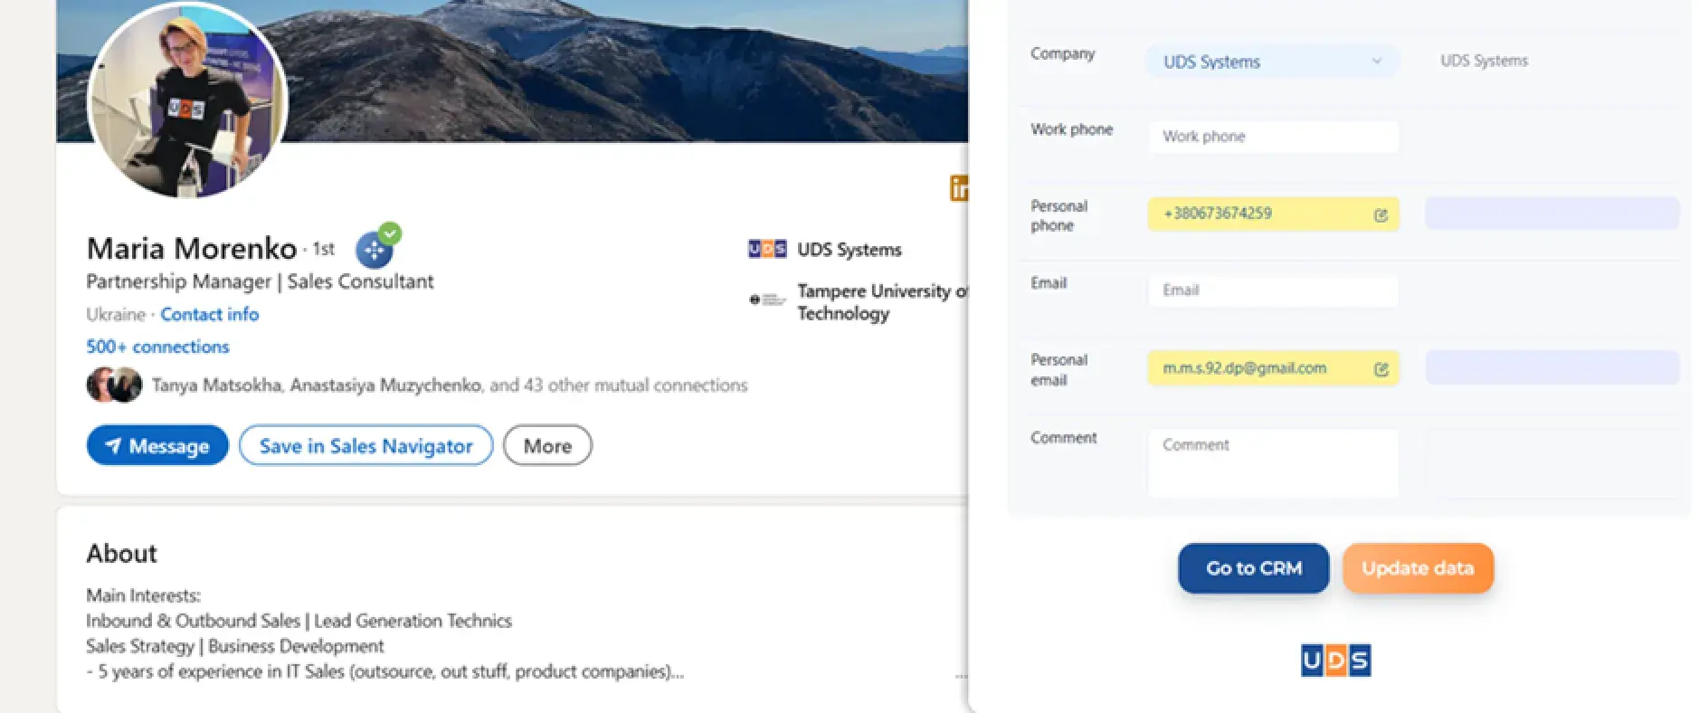Click the Personal phone field
The image size is (1699, 713).
pyautogui.click(x=1273, y=214)
